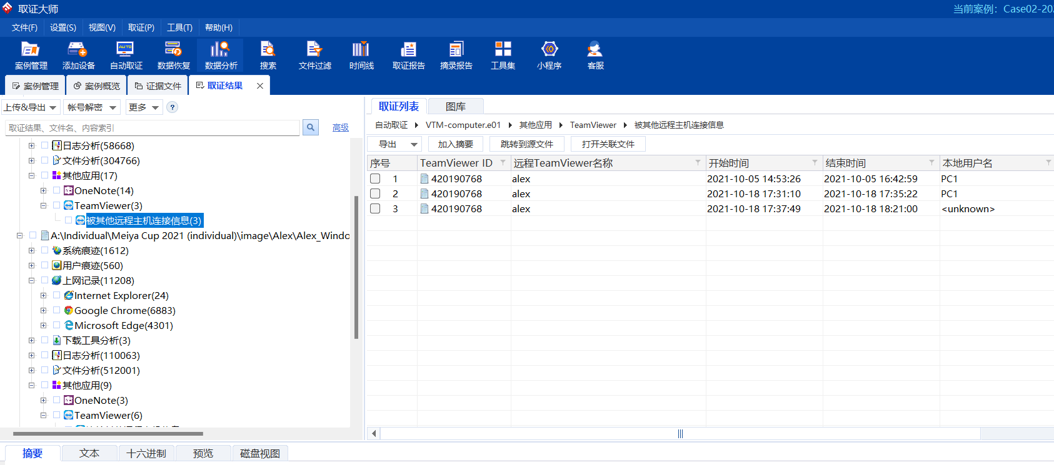Open the 取证(P) menu
The height and width of the screenshot is (465, 1054).
point(141,27)
